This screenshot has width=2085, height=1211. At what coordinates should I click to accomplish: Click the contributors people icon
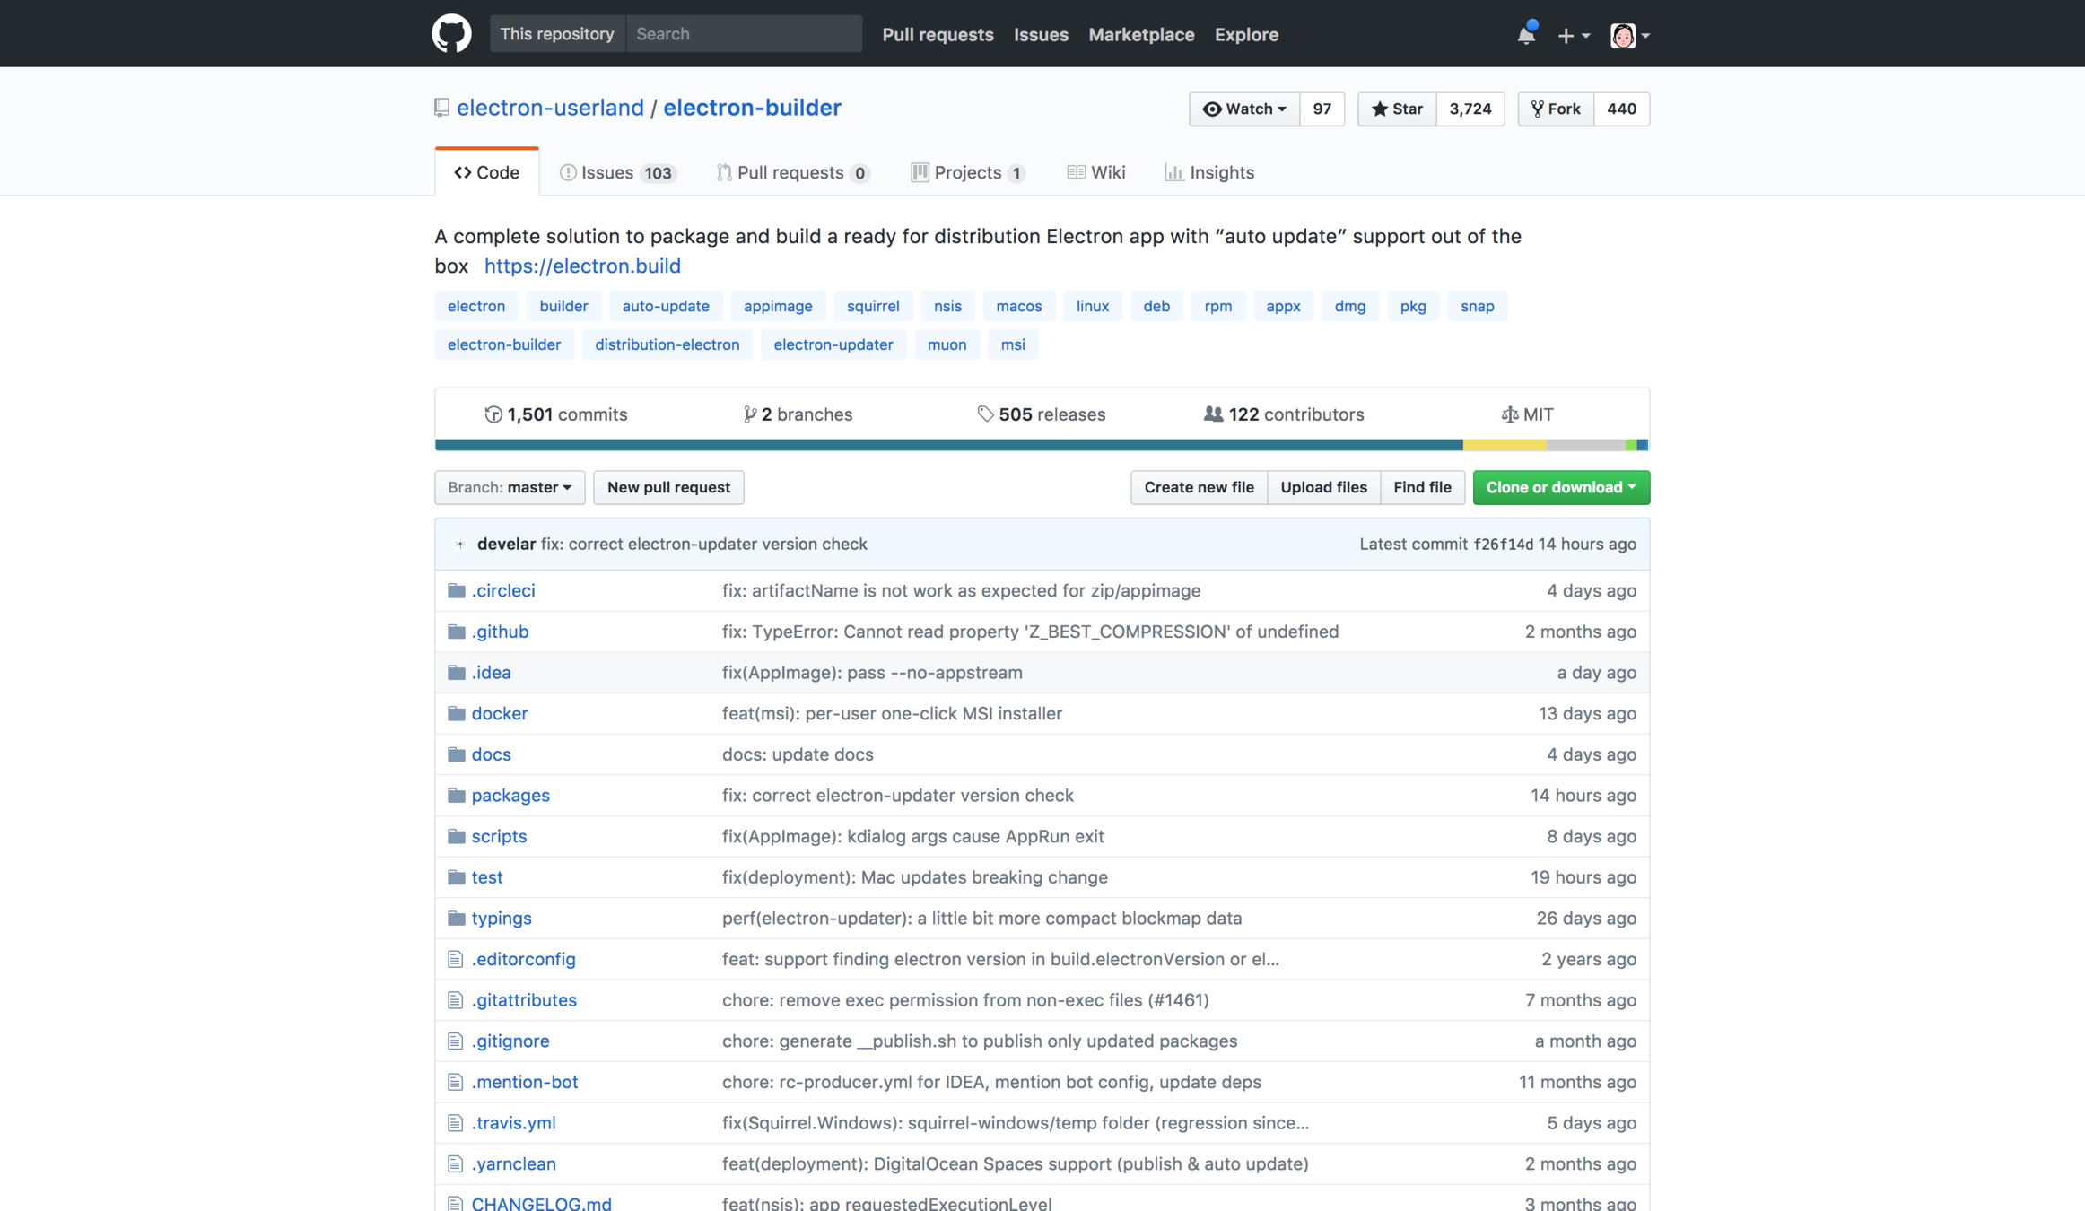coord(1213,414)
